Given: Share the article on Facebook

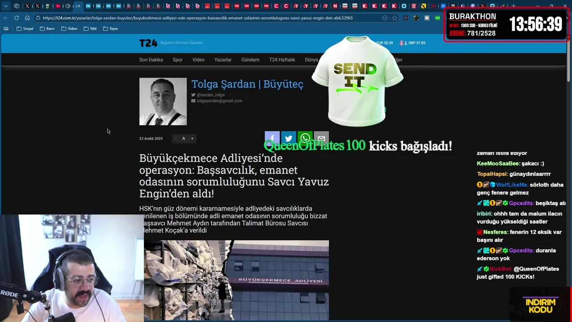Looking at the screenshot, I should click(x=272, y=138).
